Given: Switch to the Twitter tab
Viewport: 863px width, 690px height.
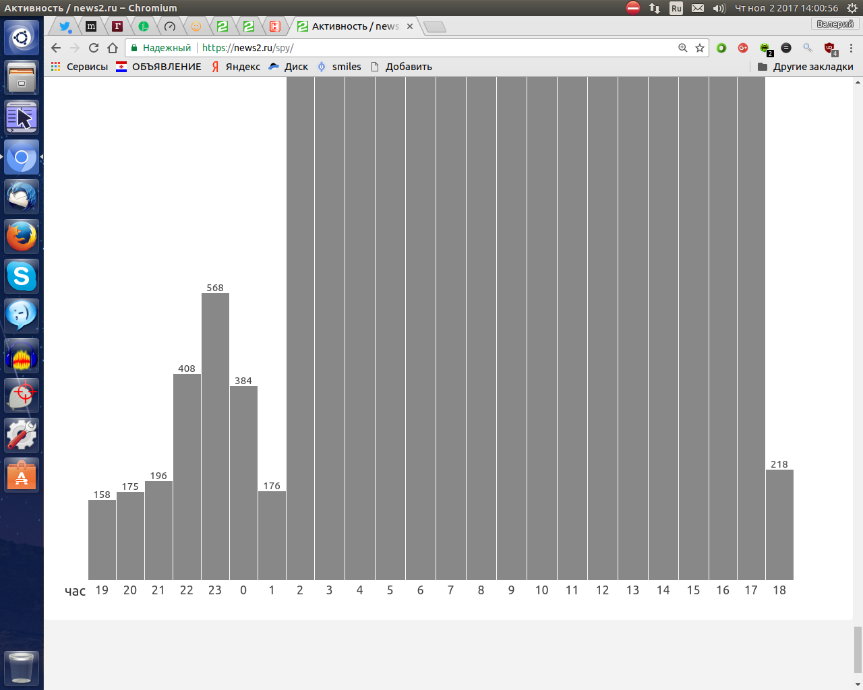Looking at the screenshot, I should [x=65, y=26].
